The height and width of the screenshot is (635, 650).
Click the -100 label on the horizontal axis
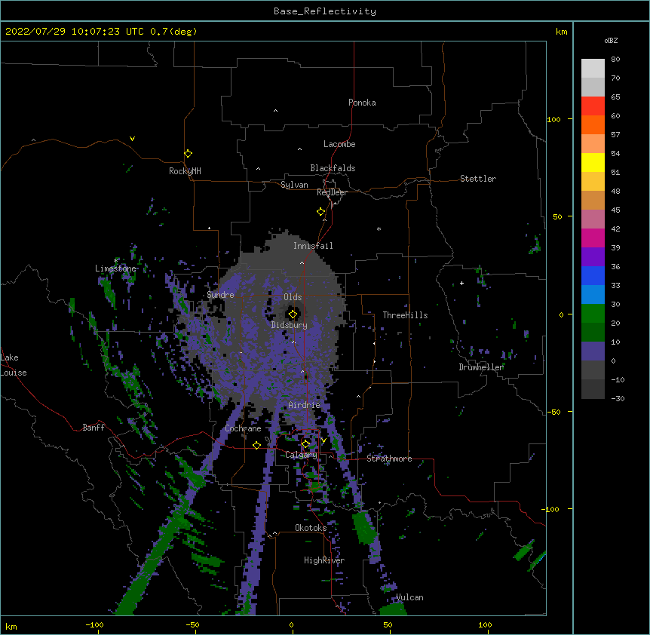(x=94, y=624)
